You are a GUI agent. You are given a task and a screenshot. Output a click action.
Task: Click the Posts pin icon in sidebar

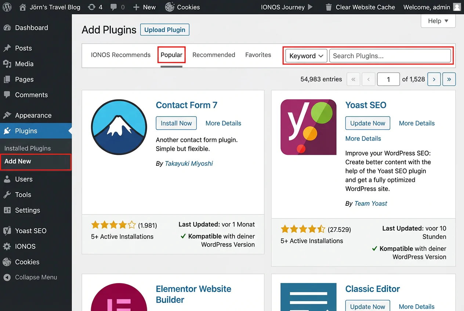tap(7, 48)
